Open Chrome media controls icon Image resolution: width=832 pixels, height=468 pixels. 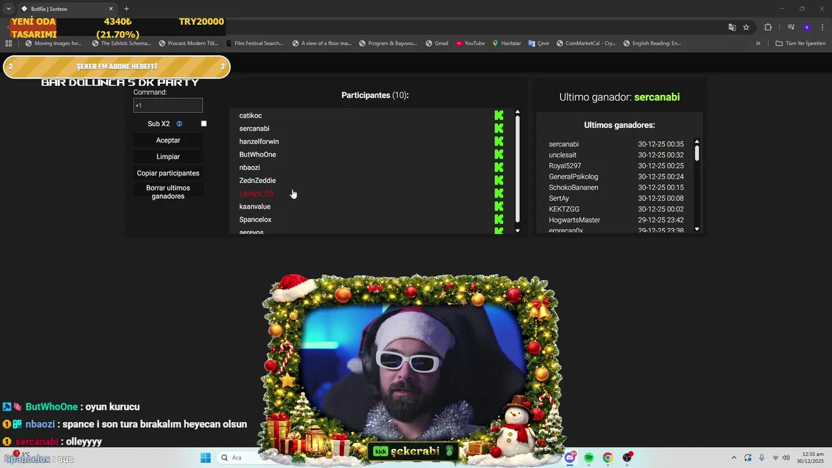[791, 27]
